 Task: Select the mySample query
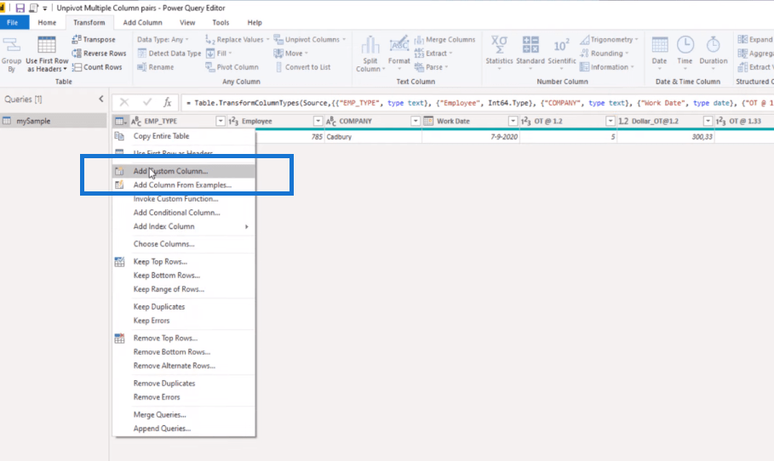click(x=54, y=121)
